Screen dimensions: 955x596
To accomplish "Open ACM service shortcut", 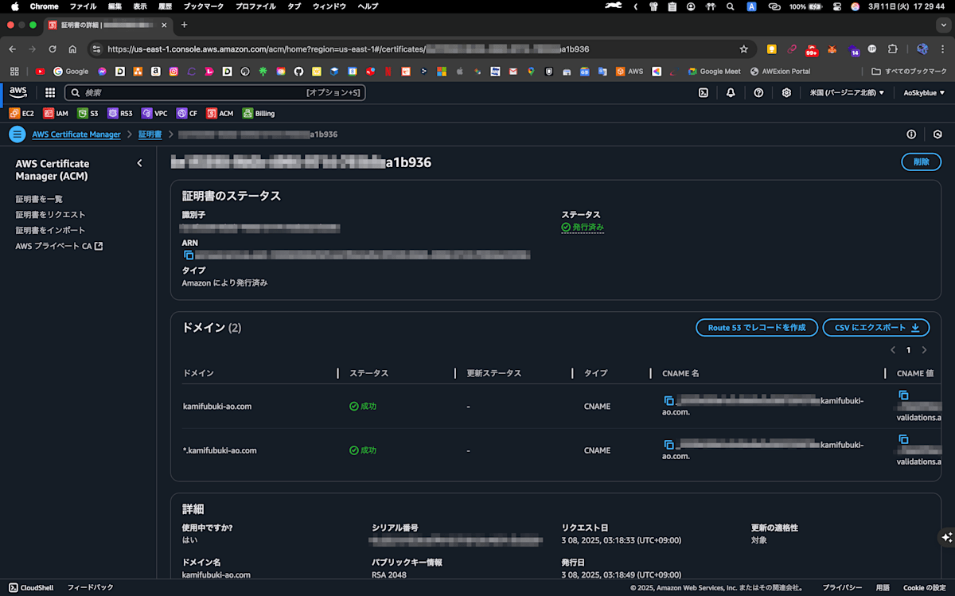I will (x=220, y=113).
